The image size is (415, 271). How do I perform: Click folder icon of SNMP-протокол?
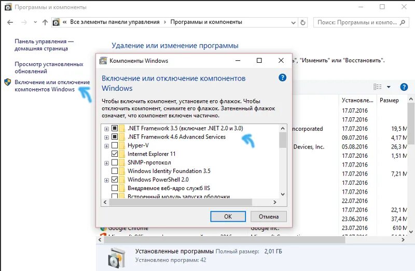(122, 162)
